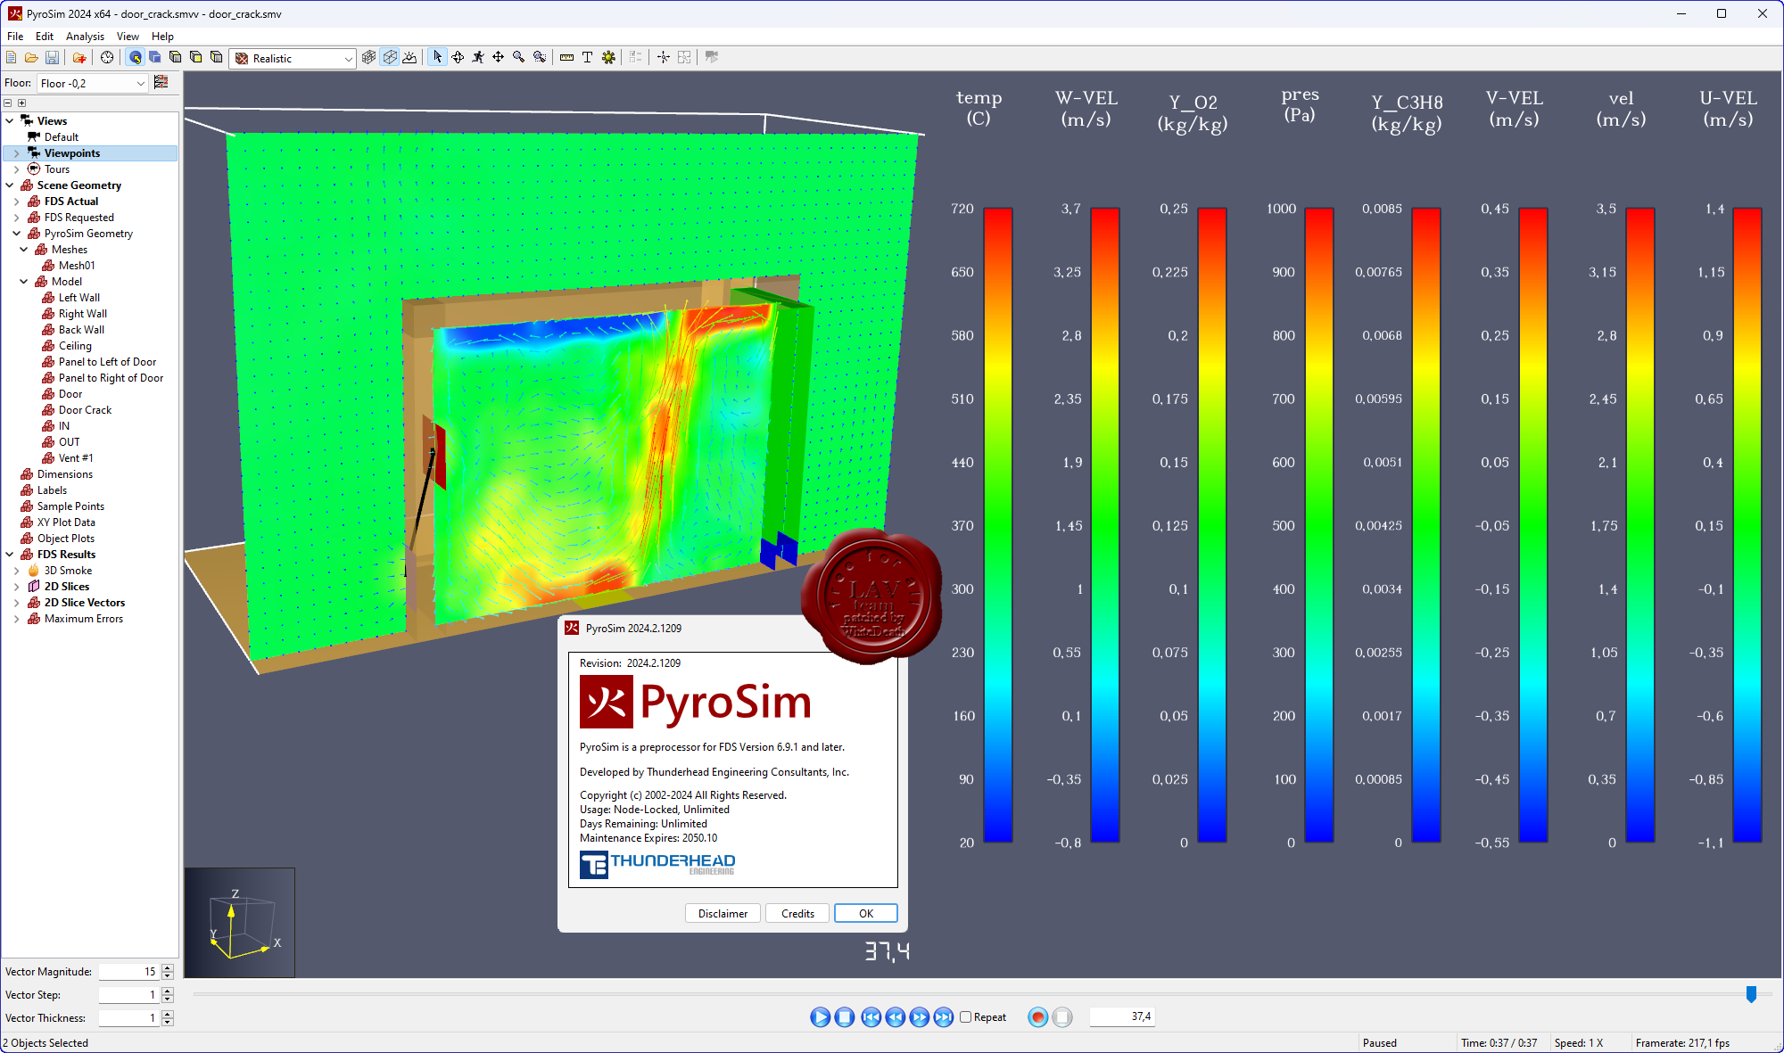This screenshot has height=1053, width=1784.
Task: Click the blue Stop playback button
Action: [844, 1016]
